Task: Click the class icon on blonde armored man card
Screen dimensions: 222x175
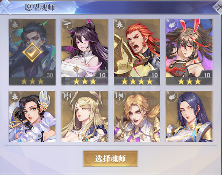Action: (119, 96)
